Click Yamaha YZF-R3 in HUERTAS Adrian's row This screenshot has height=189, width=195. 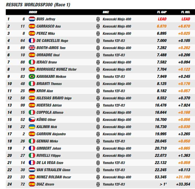114,105
